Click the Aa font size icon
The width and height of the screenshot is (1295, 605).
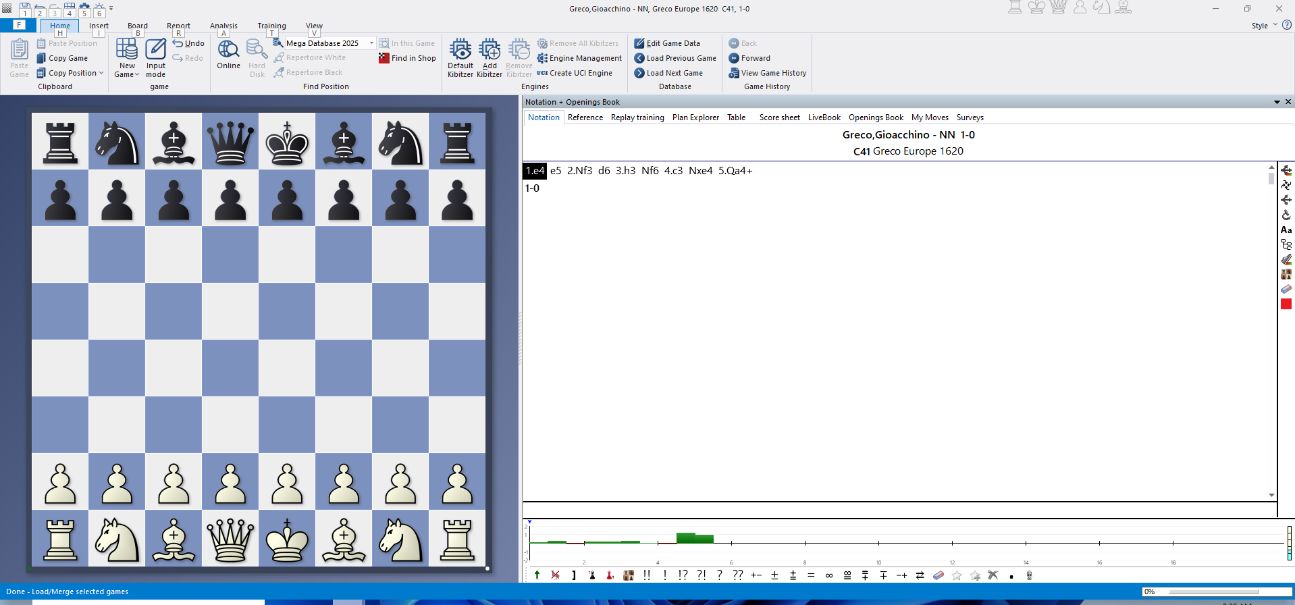(x=1286, y=230)
